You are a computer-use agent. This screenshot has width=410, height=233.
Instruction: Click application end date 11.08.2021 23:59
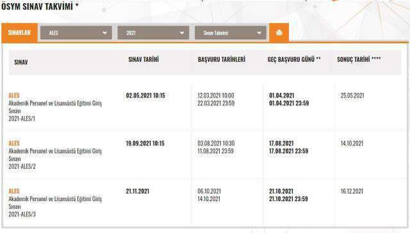(x=215, y=151)
